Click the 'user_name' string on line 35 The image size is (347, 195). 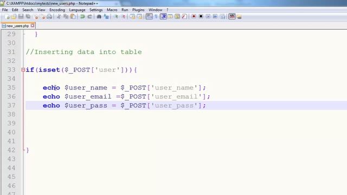click(174, 88)
